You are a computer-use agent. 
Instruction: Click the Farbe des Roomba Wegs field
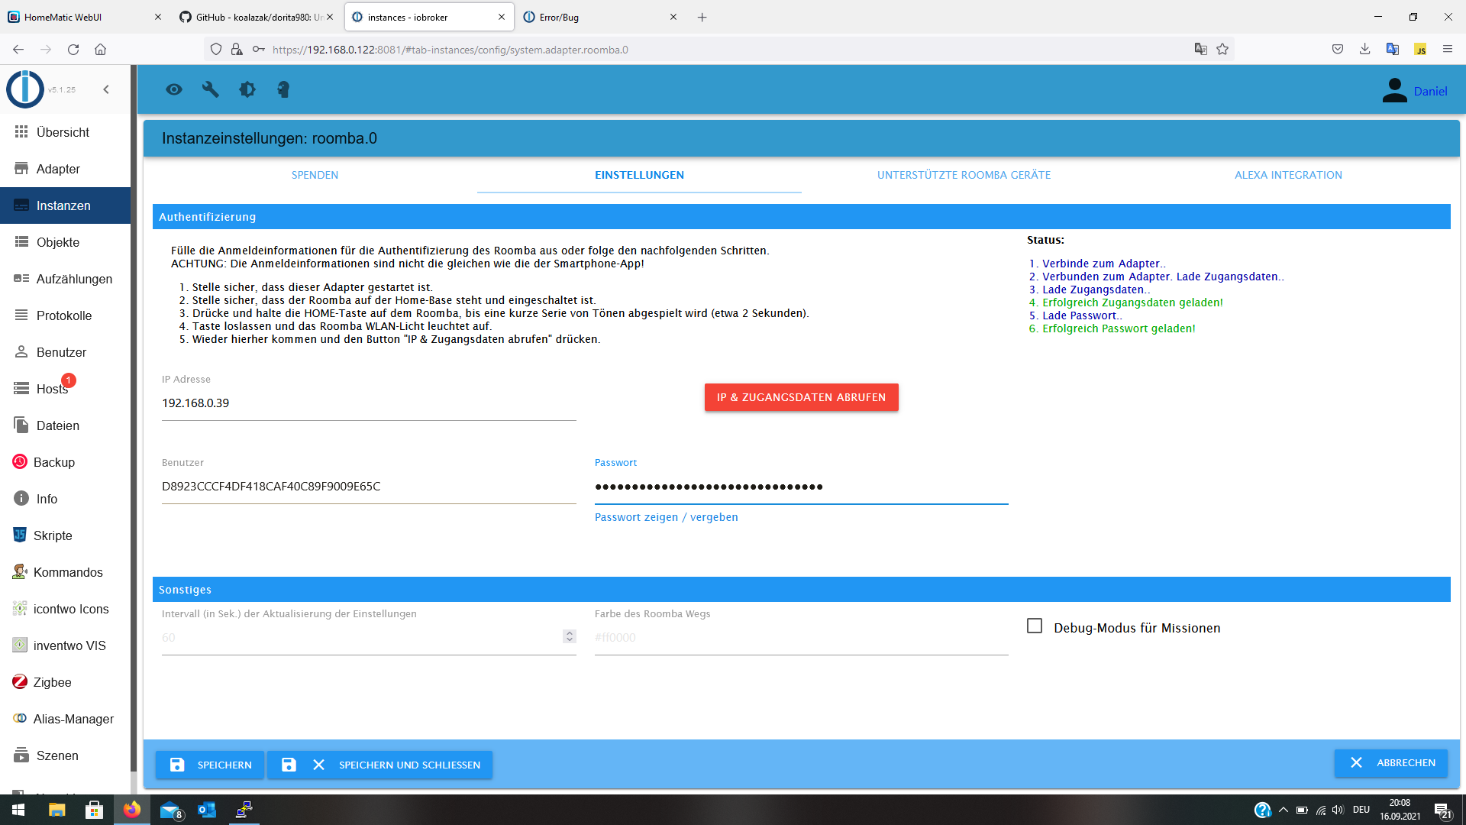point(800,637)
